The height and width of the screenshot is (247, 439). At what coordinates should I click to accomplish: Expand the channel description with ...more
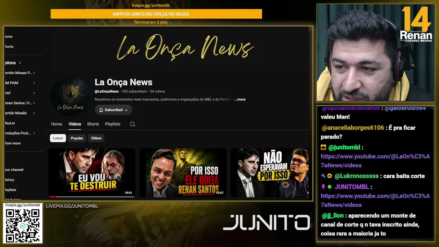(240, 99)
